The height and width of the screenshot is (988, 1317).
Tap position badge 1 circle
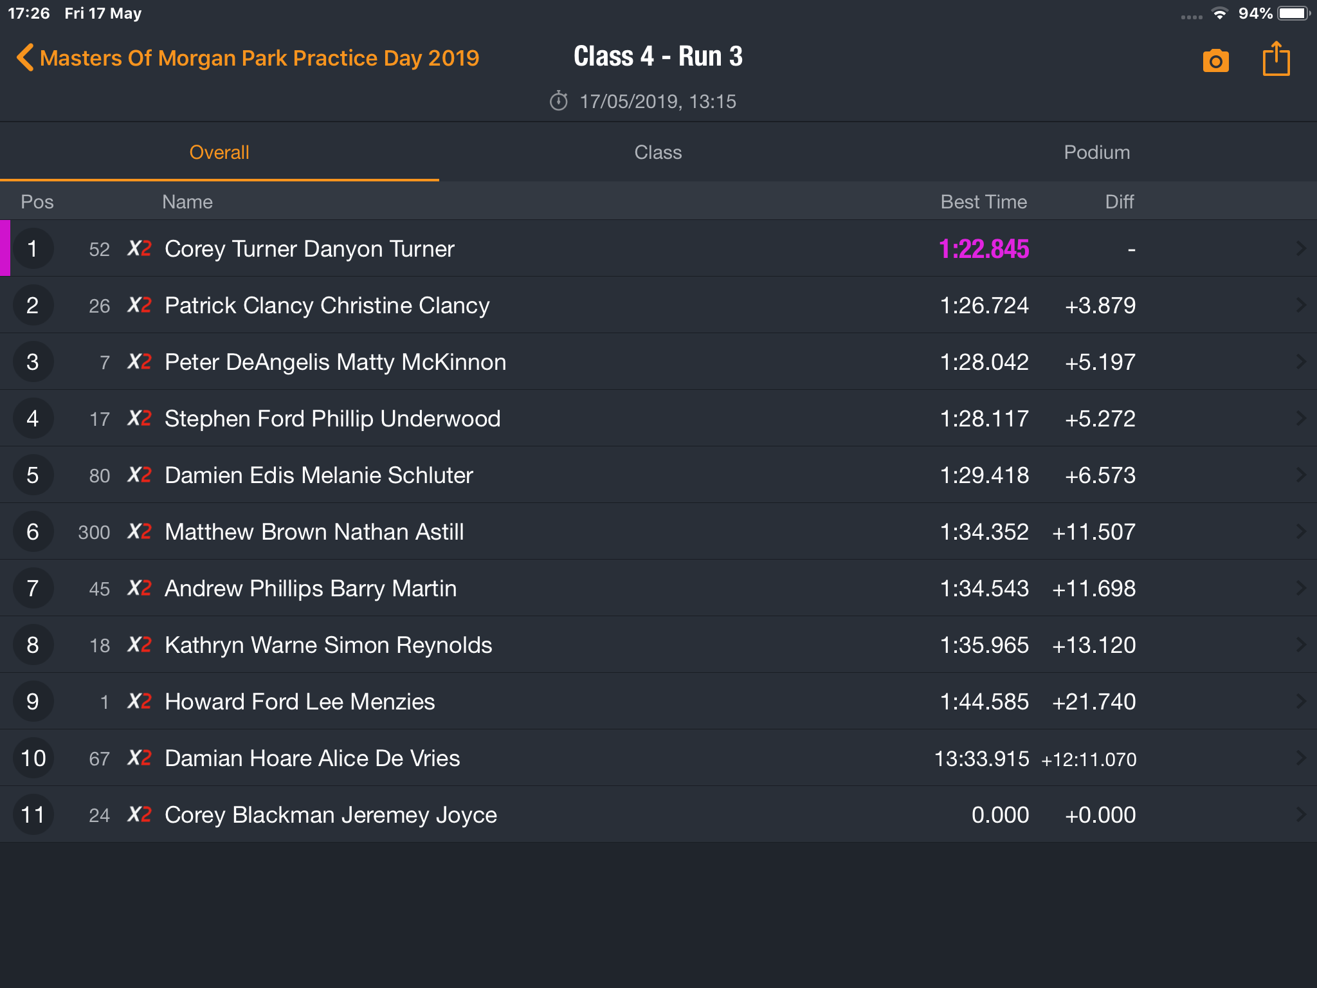pos(33,248)
